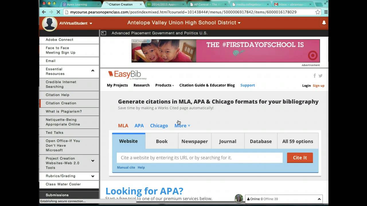The width and height of the screenshot is (367, 206).
Task: Open the Products dropdown menu
Action: point(164,85)
